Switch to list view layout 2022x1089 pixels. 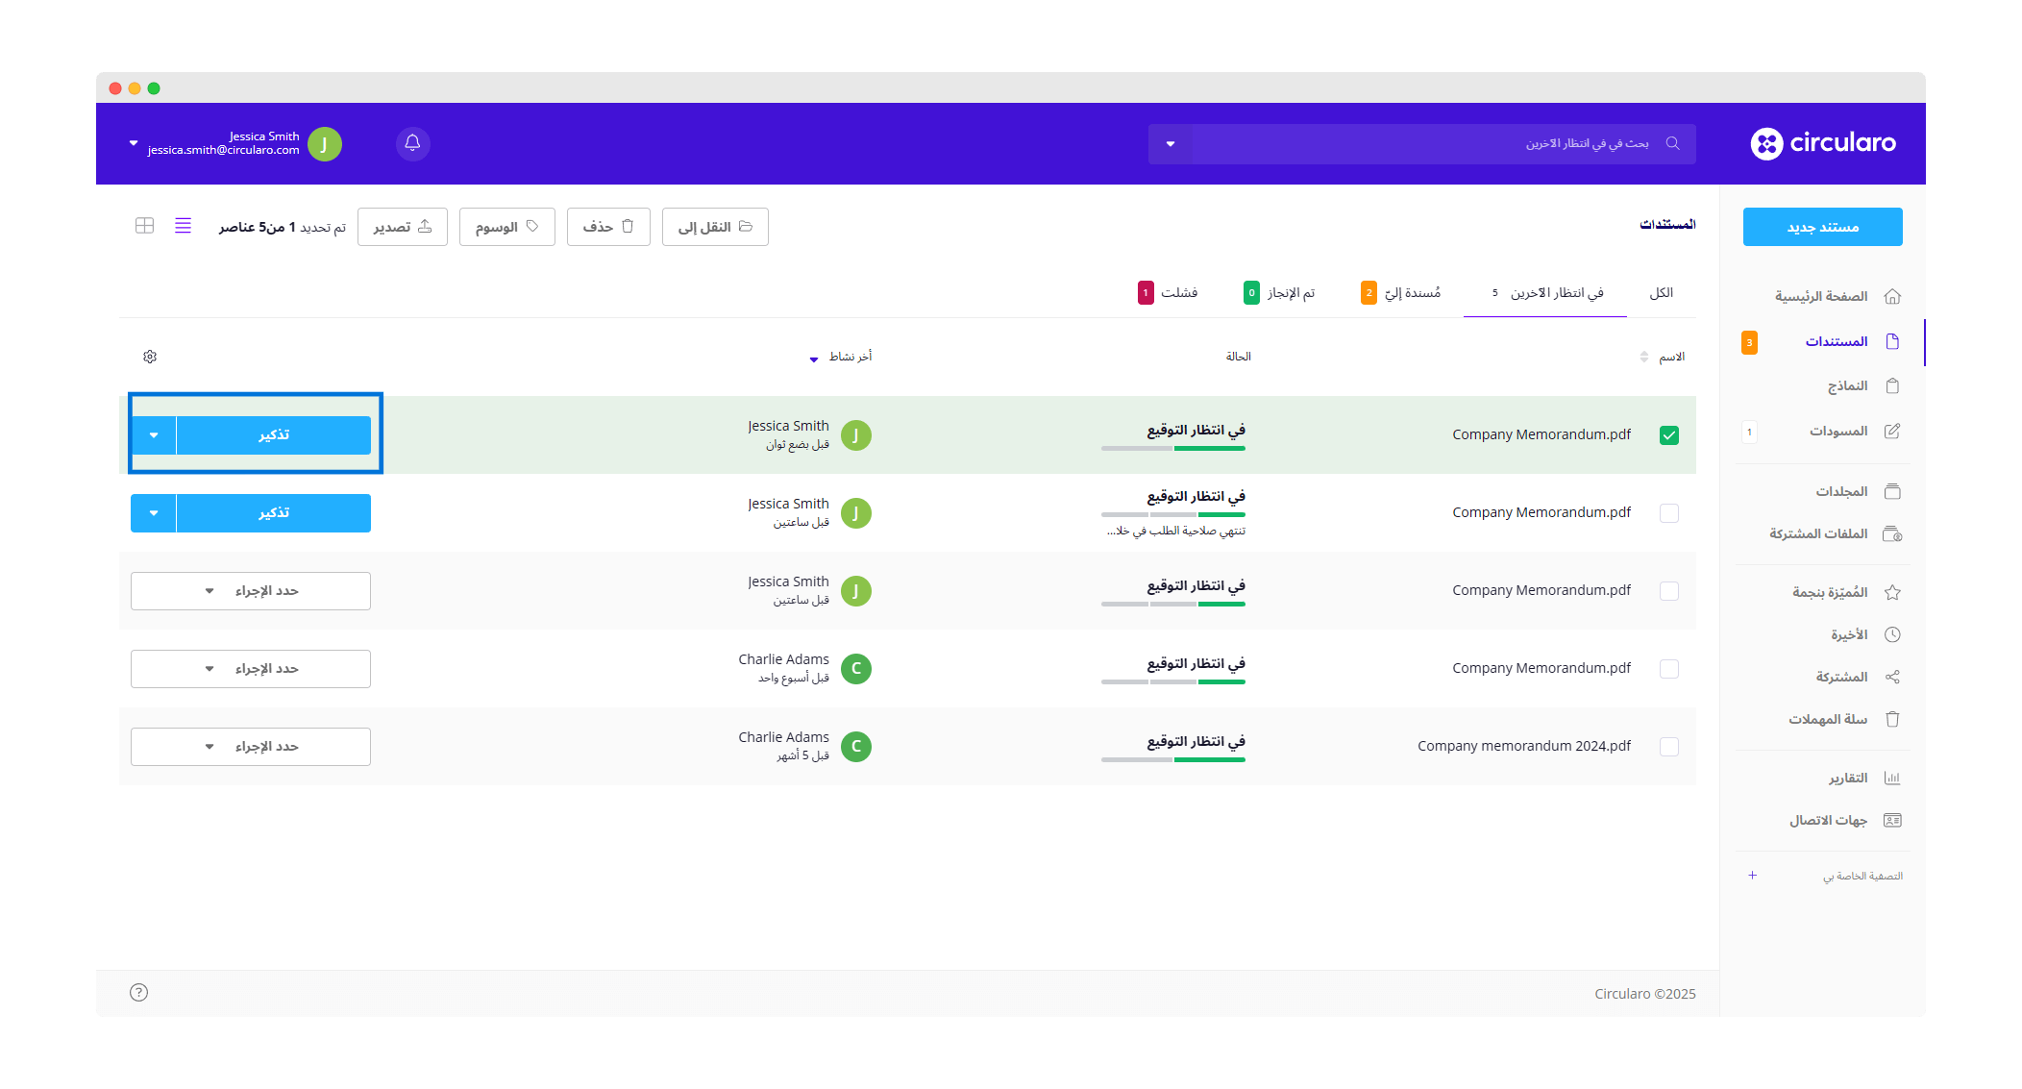click(x=183, y=226)
